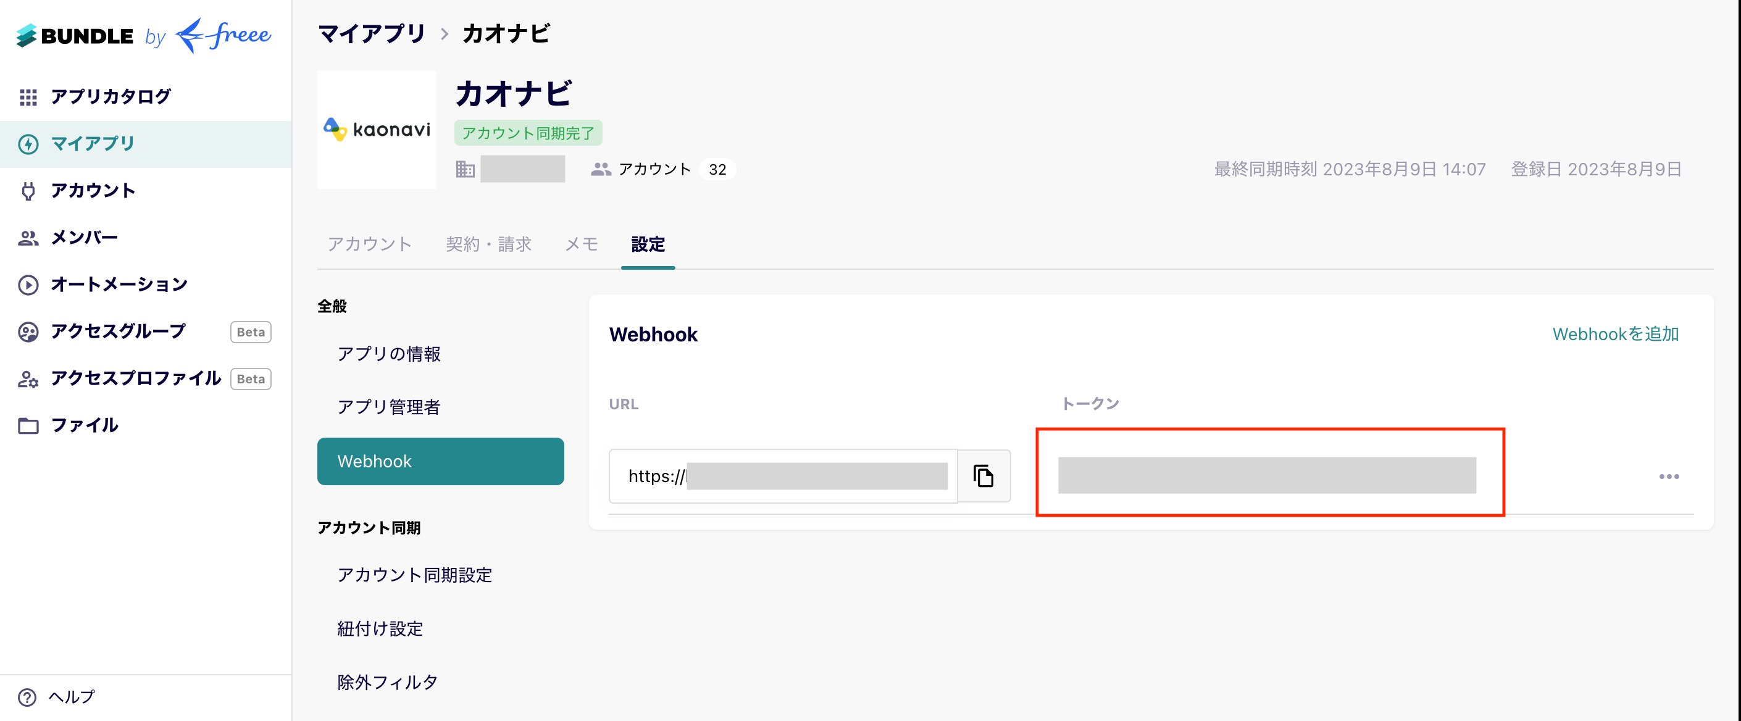Image resolution: width=1741 pixels, height=721 pixels.
Task: Click the Webhook section heading
Action: point(653,335)
